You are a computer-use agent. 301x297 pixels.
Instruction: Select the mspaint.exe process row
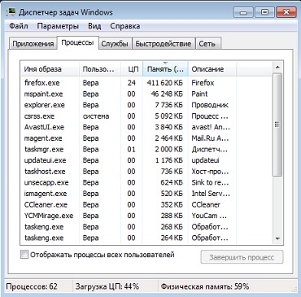coord(146,94)
